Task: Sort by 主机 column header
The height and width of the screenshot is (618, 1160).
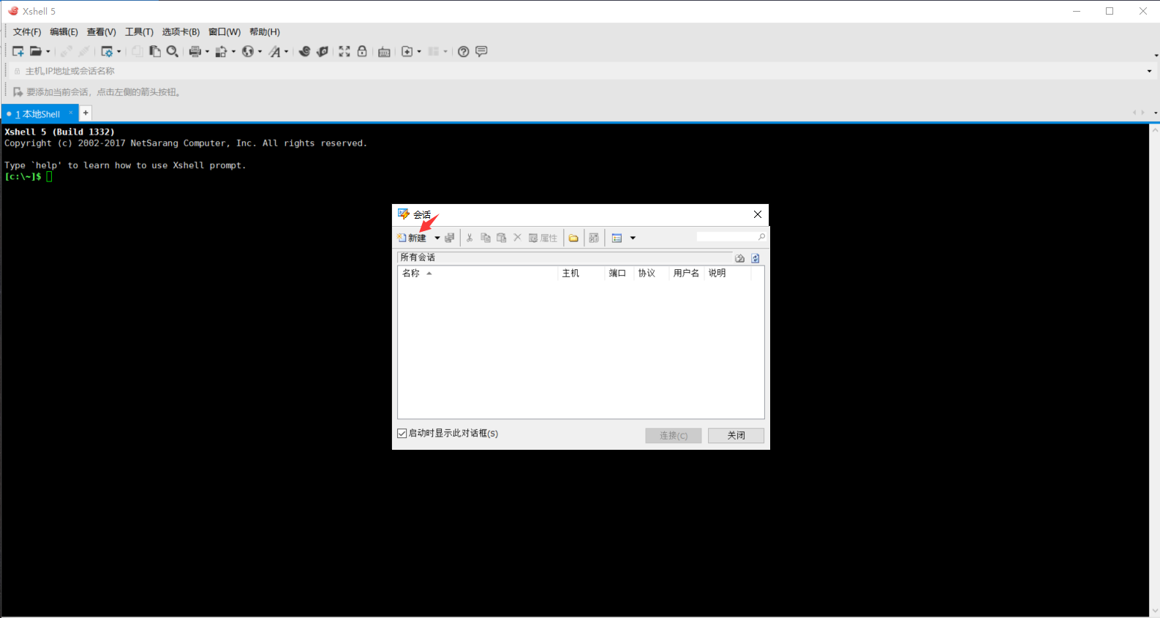Action: 581,273
